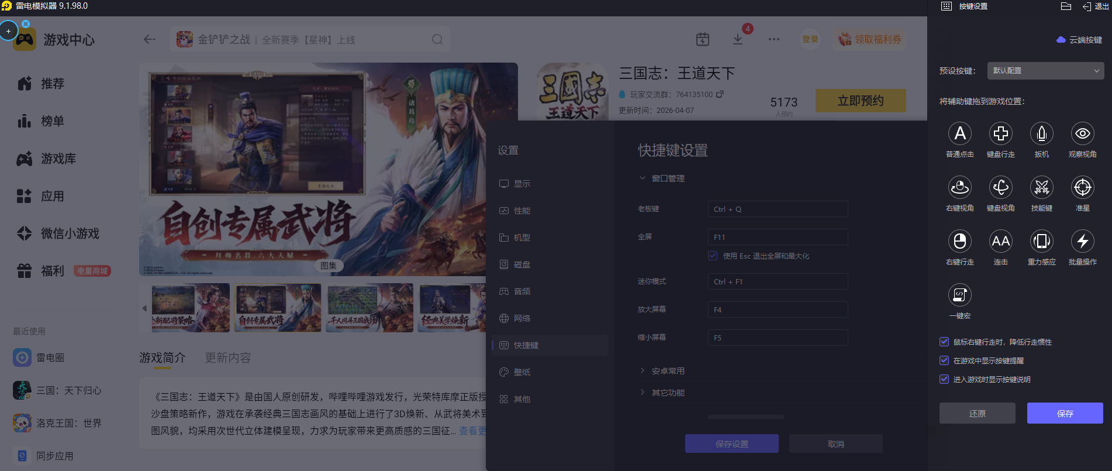Expand the 其它功能 section
Viewport: 1112px width, 471px height.
click(662, 393)
